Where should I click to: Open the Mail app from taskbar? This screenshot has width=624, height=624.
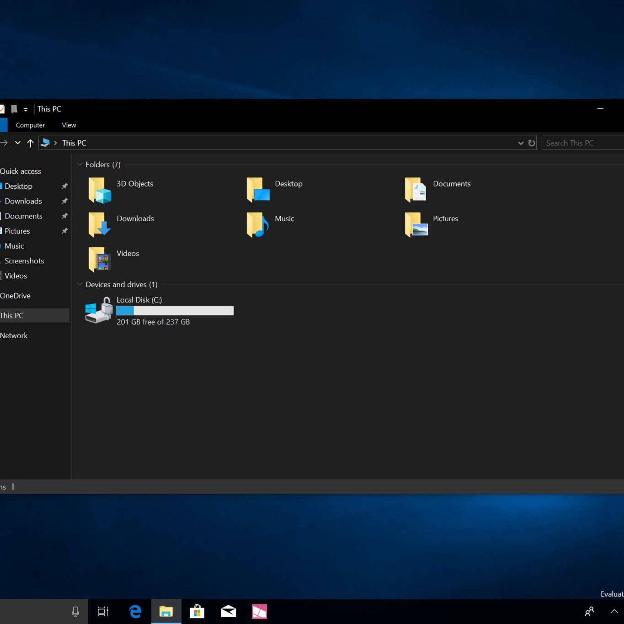228,611
